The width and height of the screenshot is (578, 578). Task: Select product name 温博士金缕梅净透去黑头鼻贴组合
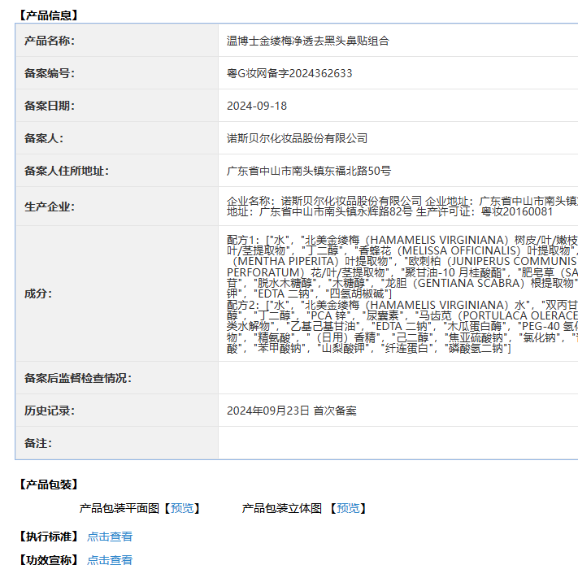tap(308, 41)
